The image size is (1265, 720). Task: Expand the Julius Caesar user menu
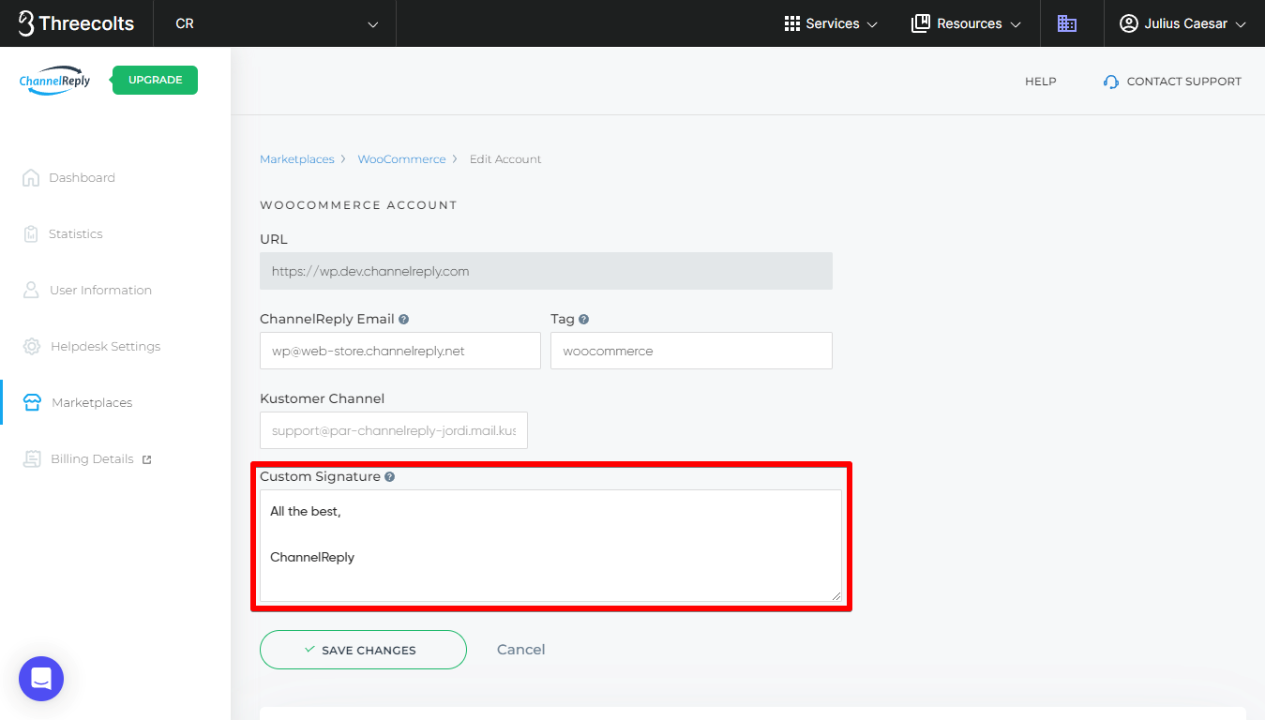[x=1182, y=23]
